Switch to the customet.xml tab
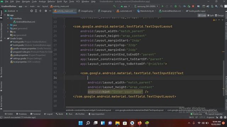 (x=126, y=11)
